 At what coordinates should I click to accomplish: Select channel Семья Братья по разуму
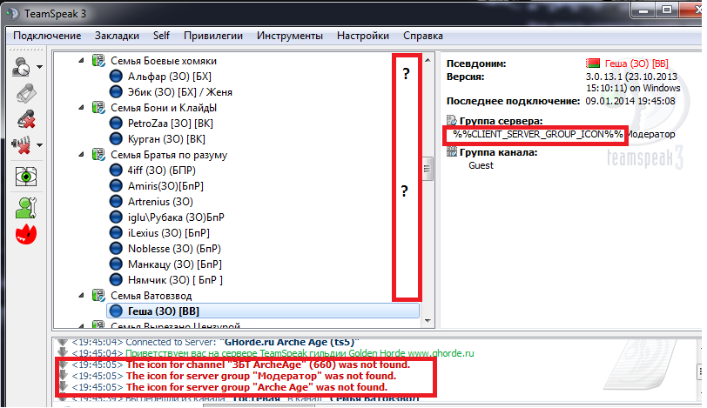click(169, 155)
